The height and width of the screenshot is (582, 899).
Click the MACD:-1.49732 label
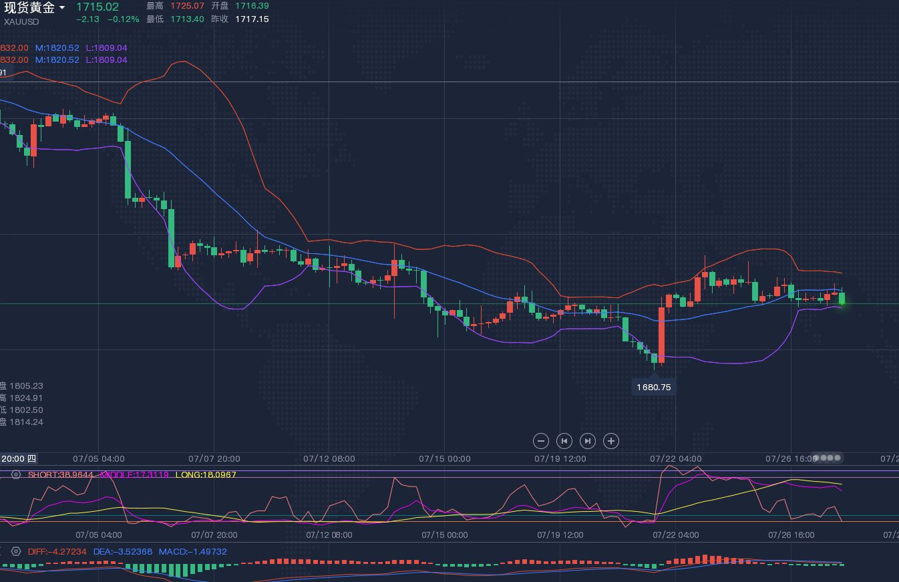(x=192, y=551)
